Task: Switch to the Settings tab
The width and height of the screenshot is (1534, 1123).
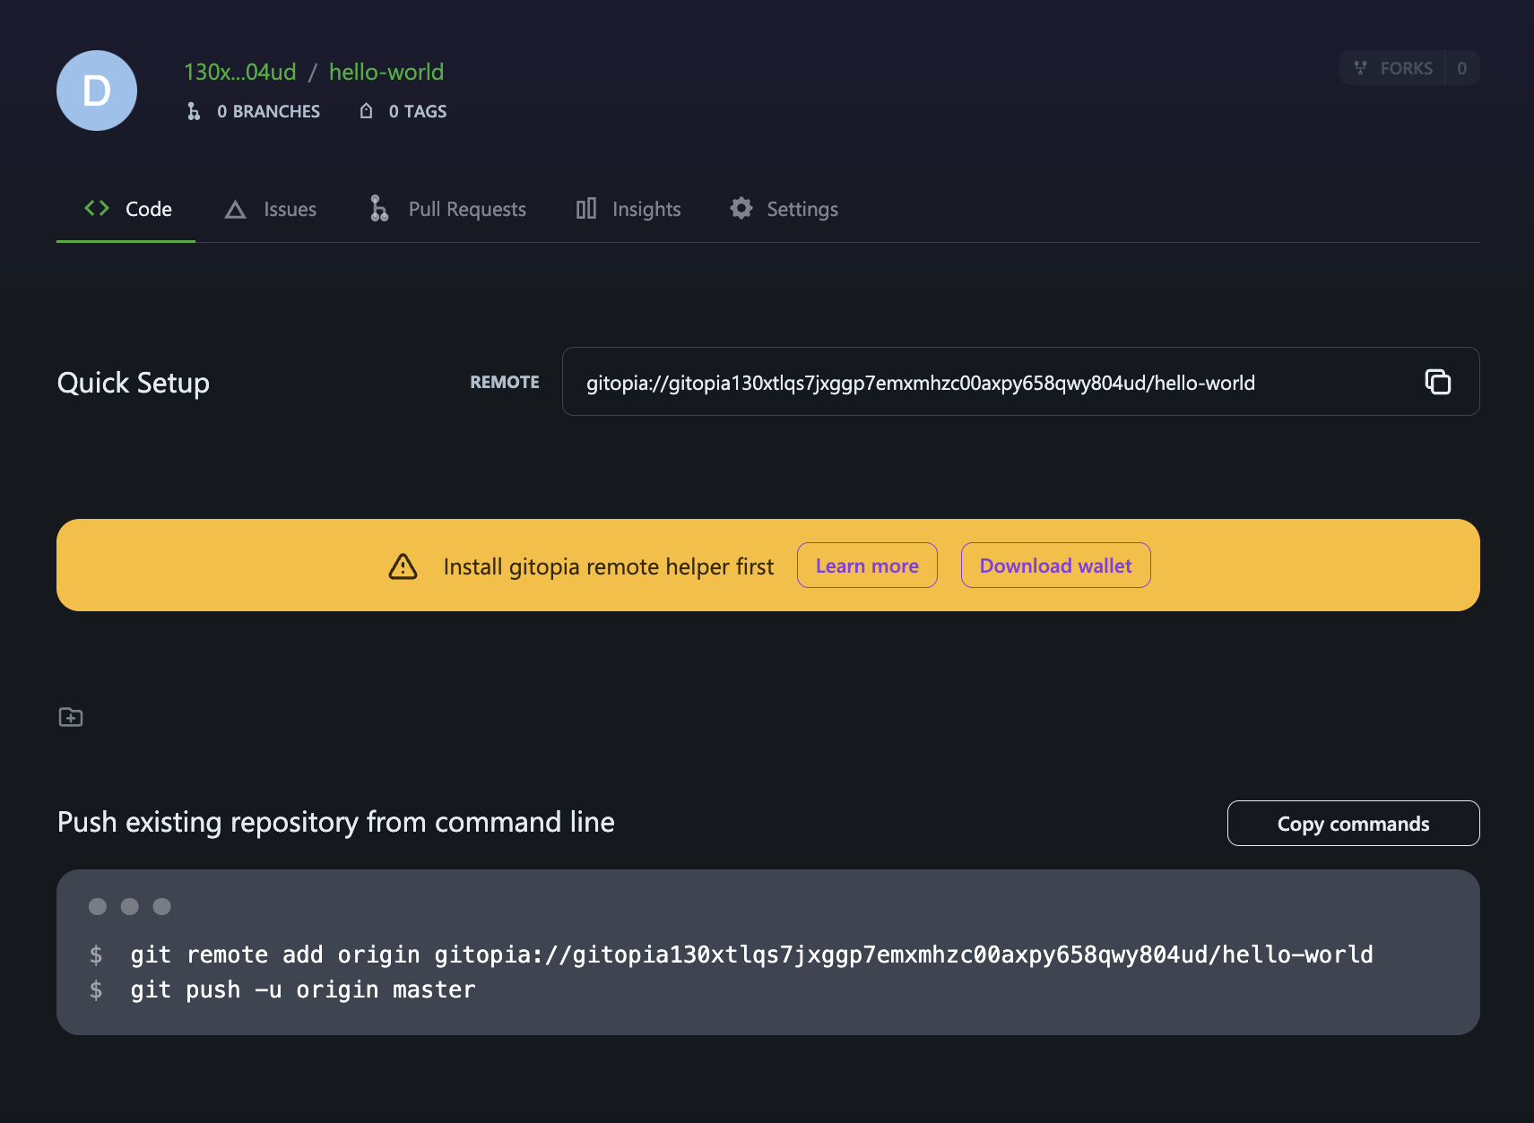Action: (x=784, y=209)
